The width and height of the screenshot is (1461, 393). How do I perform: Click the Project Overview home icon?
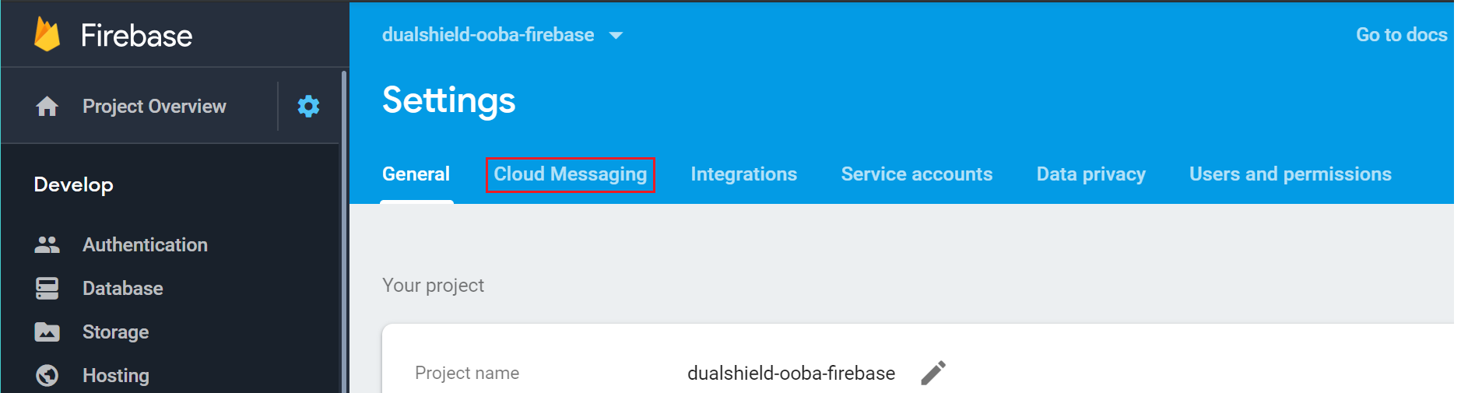(47, 107)
